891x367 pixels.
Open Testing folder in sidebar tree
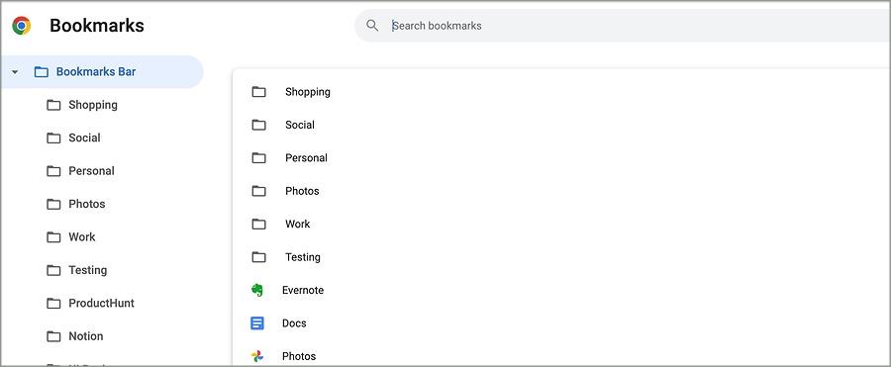(x=87, y=270)
